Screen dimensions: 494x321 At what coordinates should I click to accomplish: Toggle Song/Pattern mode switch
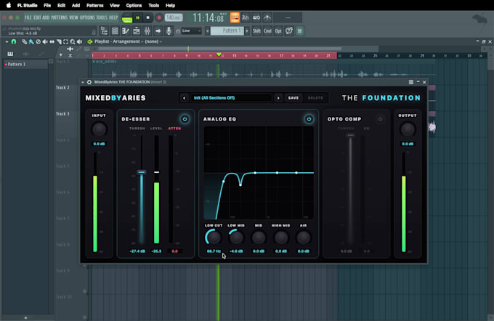pos(127,18)
